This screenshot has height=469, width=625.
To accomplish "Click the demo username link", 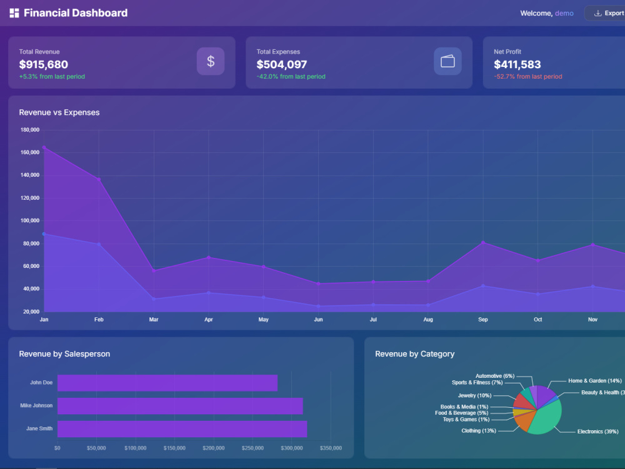I will point(564,13).
